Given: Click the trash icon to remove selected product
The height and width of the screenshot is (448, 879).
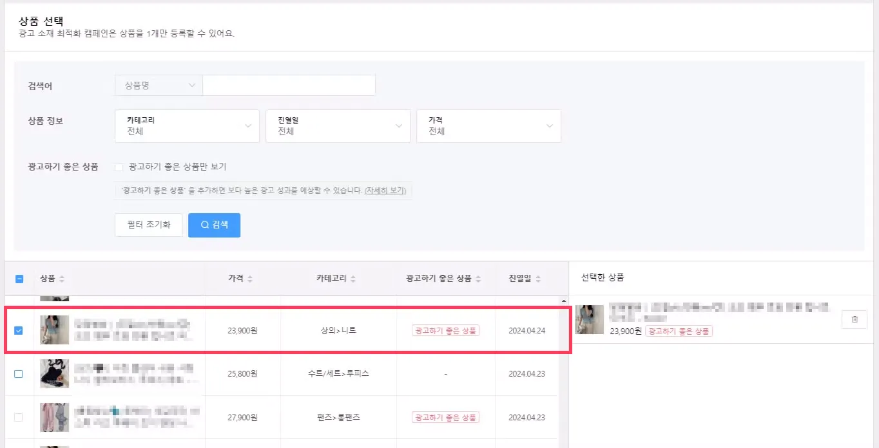Looking at the screenshot, I should point(855,319).
